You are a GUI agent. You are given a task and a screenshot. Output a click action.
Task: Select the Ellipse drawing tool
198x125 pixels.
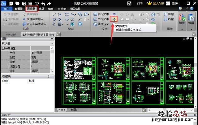point(59,19)
